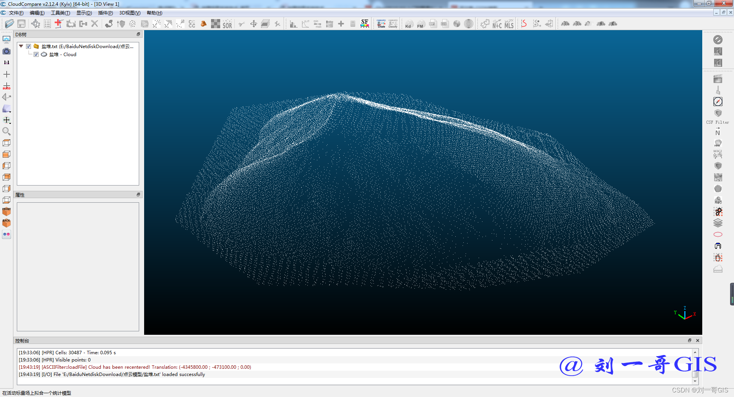This screenshot has width=734, height=397.
Task: Click the histogram chart icon
Action: 293,24
